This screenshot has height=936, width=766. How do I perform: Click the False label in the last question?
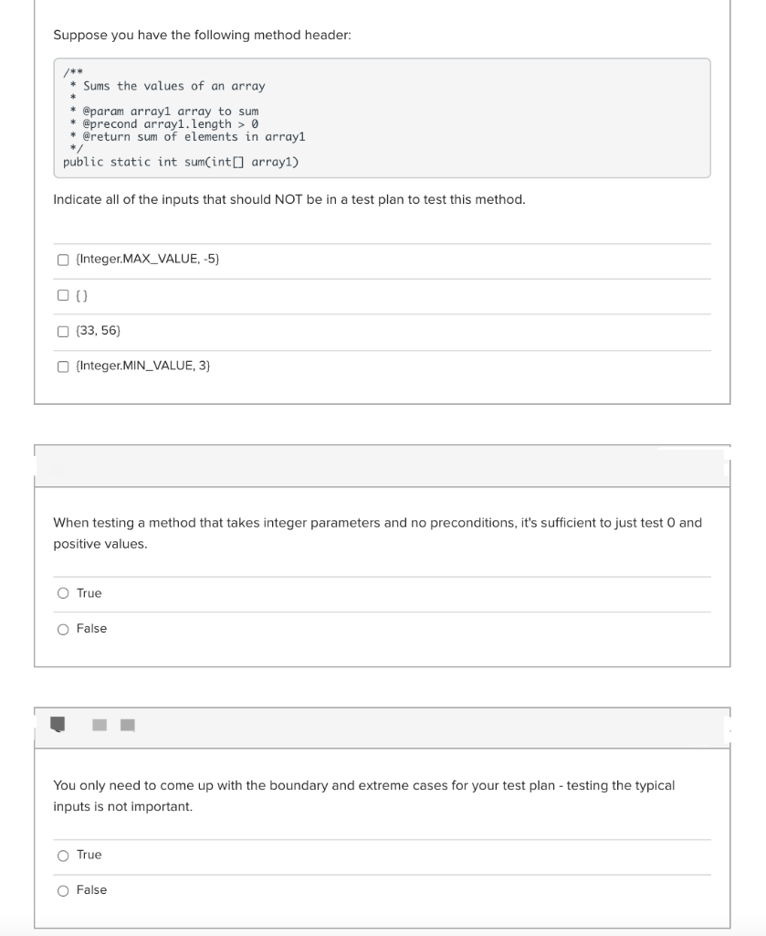click(92, 888)
